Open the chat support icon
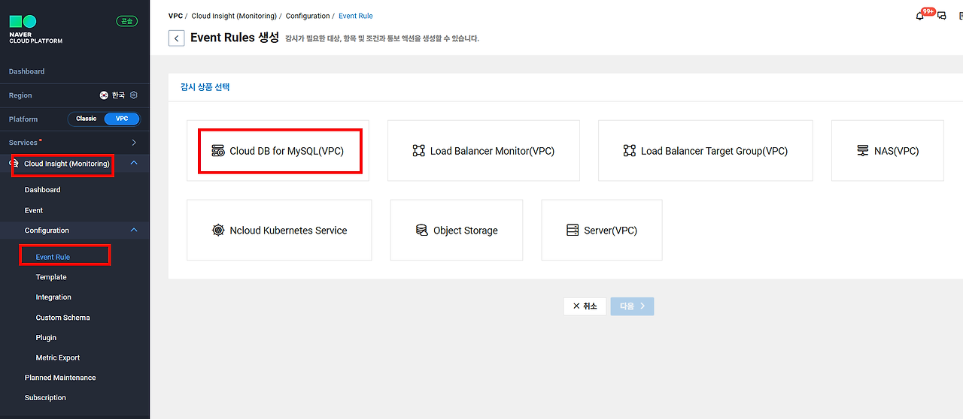Screen dimensions: 963x419 click(x=942, y=16)
